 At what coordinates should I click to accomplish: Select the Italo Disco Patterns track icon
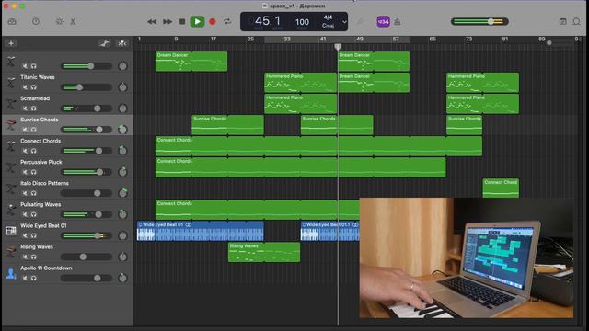pyautogui.click(x=11, y=188)
